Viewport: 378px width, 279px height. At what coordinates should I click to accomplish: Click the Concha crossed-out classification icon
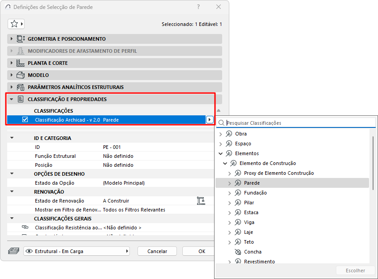(x=238, y=252)
